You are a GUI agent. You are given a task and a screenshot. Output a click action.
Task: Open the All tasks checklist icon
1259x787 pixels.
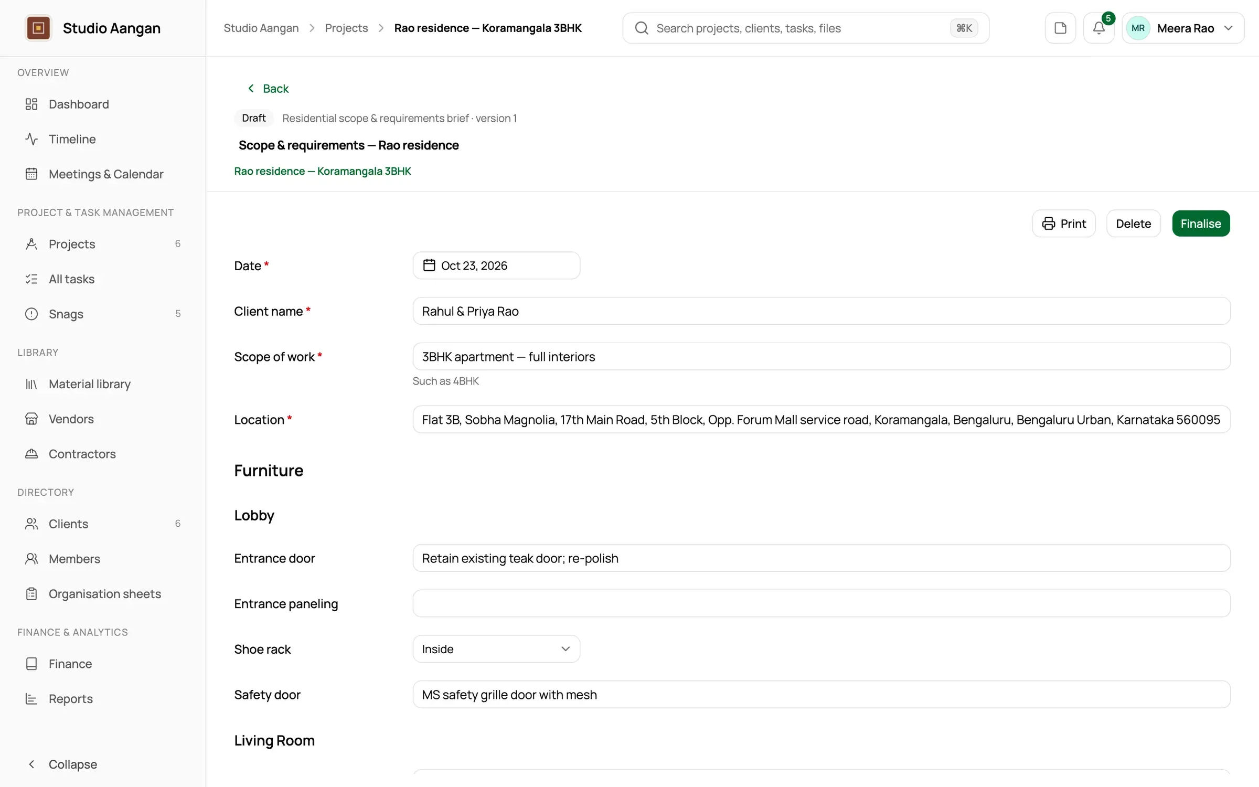(31, 279)
